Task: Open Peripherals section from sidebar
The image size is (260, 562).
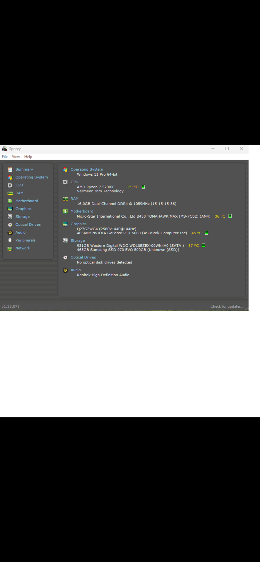Action: pyautogui.click(x=26, y=240)
